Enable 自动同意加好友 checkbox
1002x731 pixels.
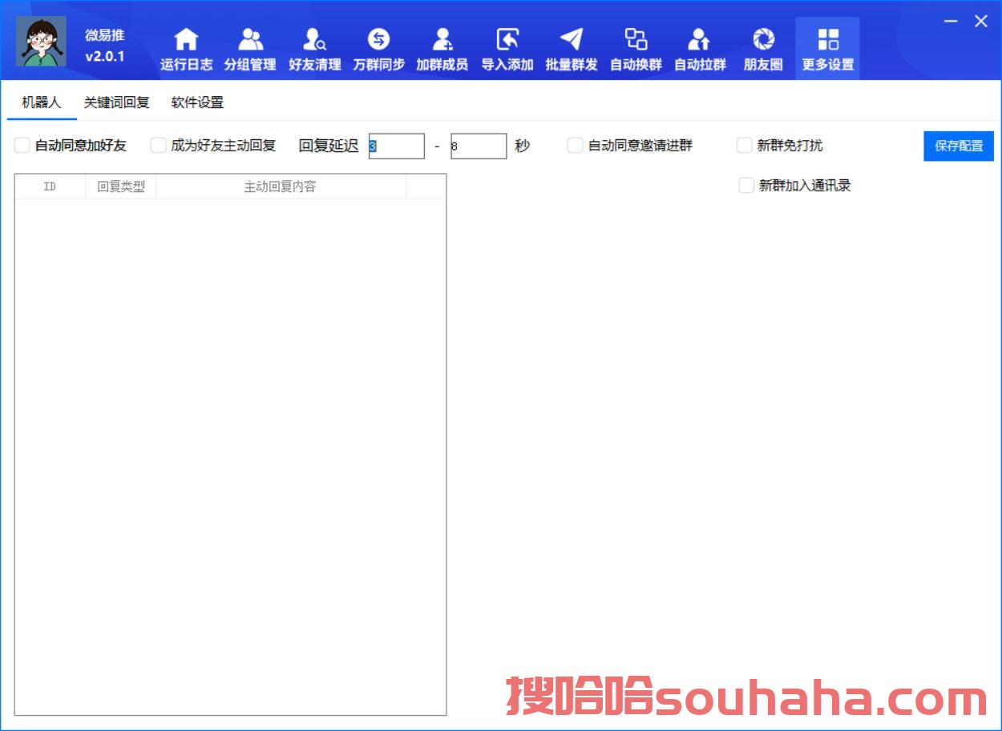tap(22, 146)
